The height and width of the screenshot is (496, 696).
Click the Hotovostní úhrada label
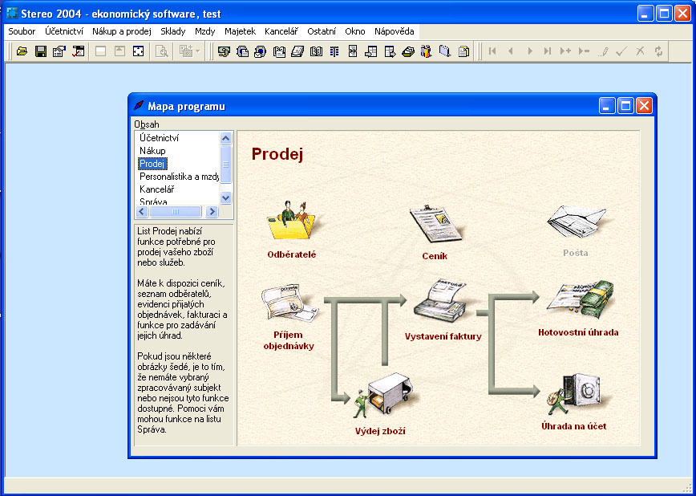(x=578, y=332)
